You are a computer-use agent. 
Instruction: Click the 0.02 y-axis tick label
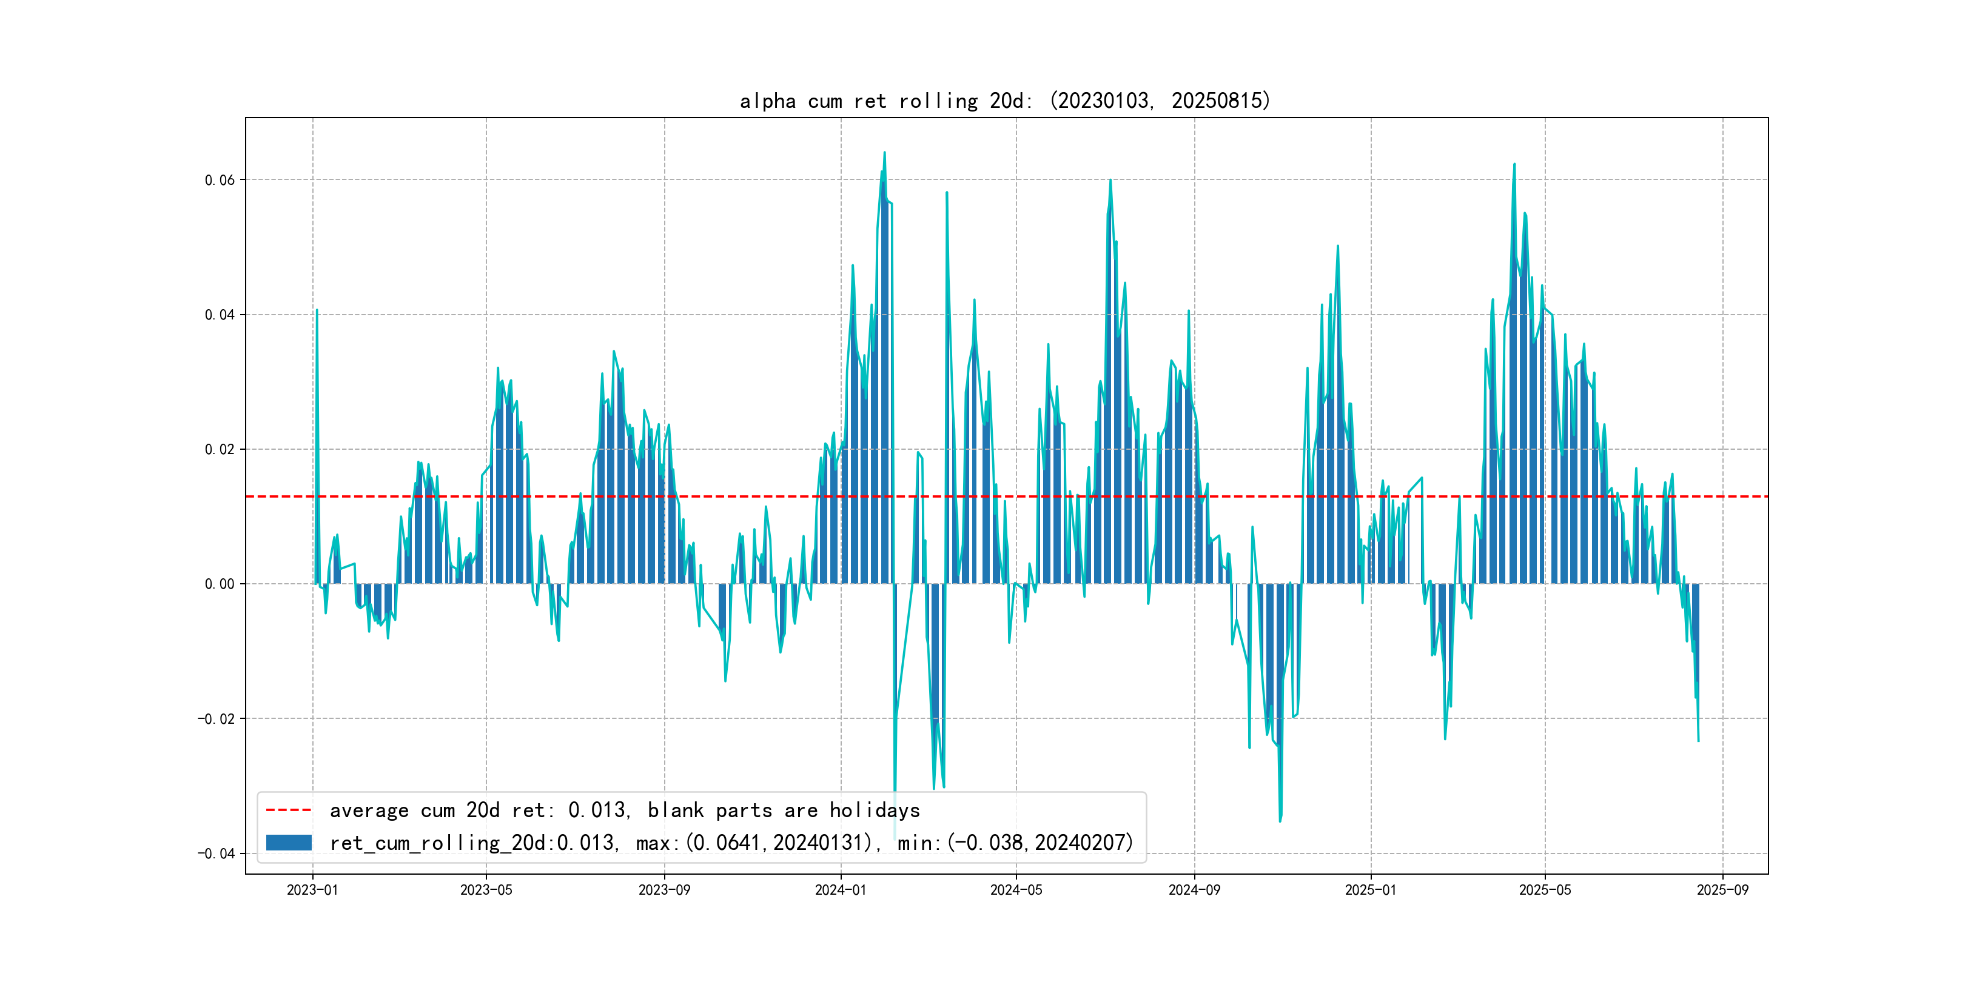coord(220,449)
